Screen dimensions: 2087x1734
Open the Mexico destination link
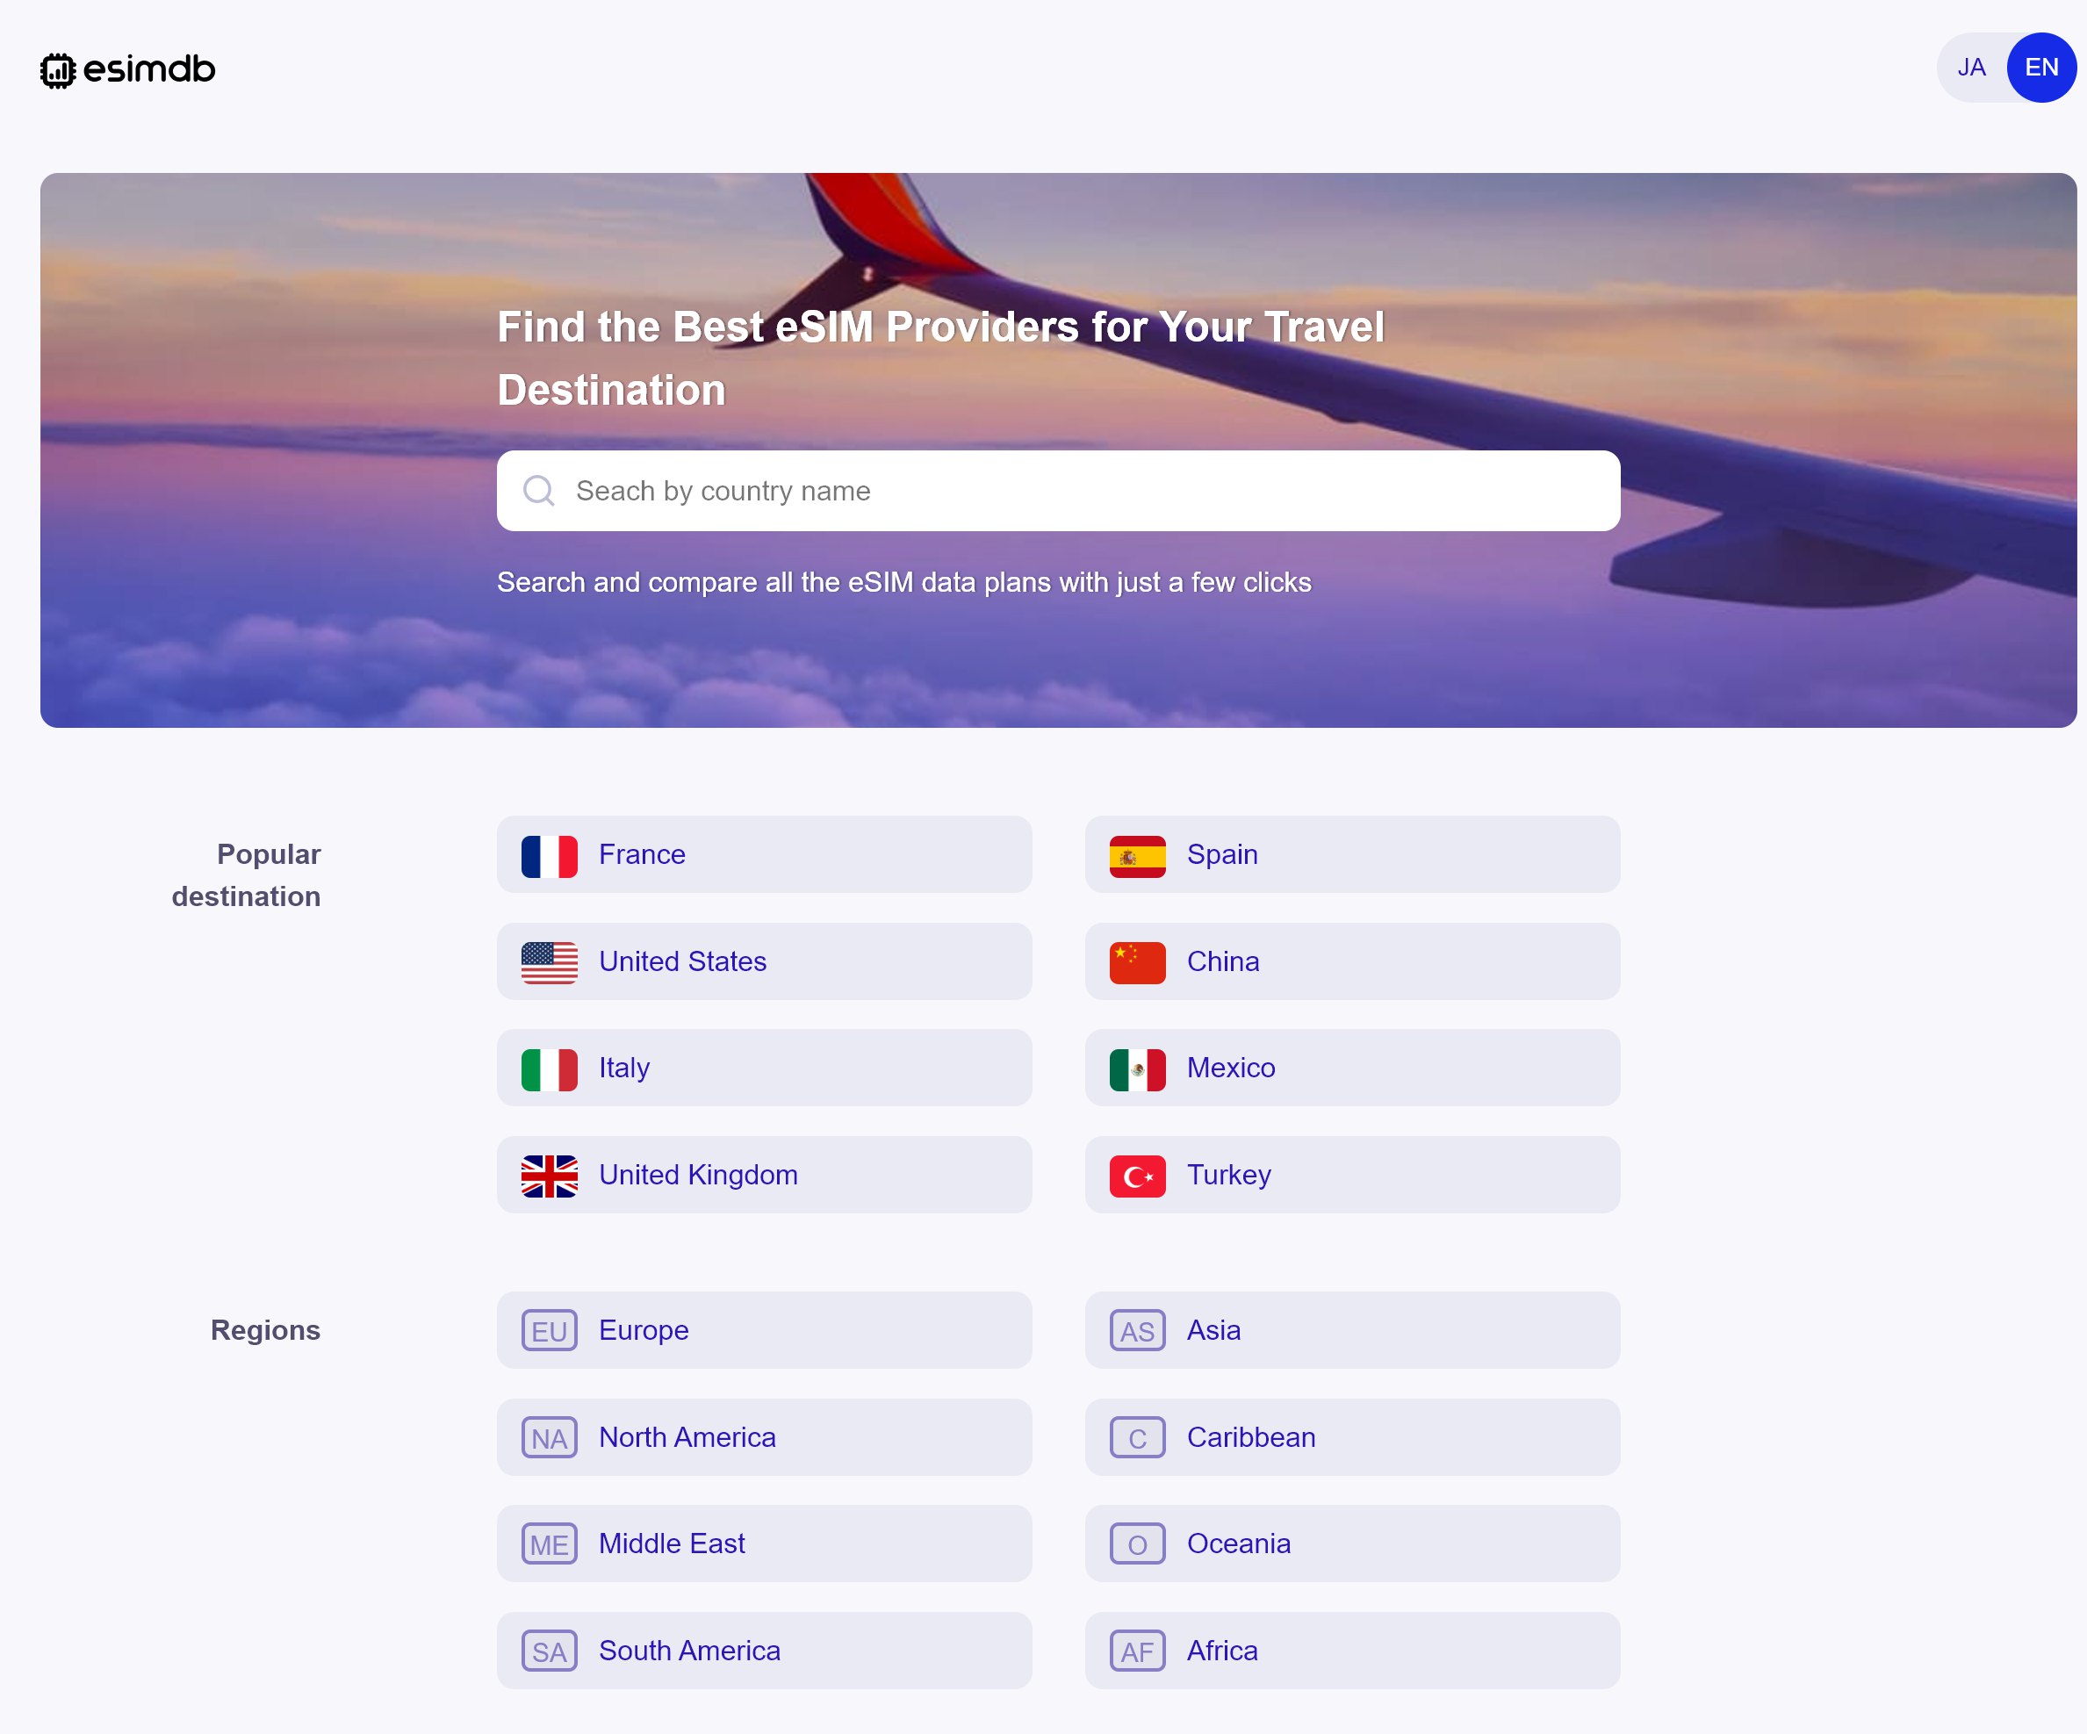(x=1351, y=1068)
